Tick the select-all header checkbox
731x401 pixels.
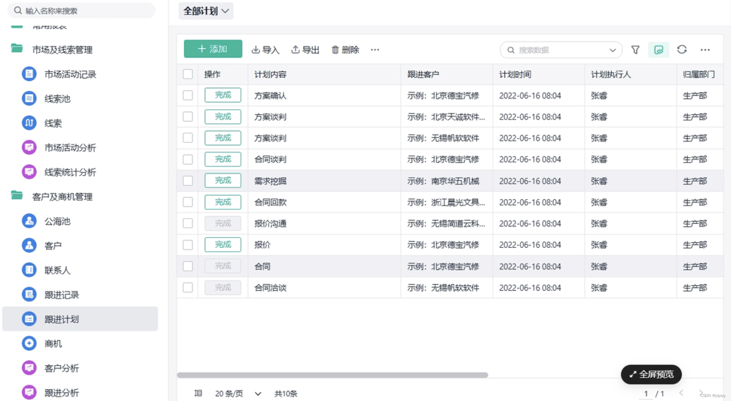click(x=188, y=74)
